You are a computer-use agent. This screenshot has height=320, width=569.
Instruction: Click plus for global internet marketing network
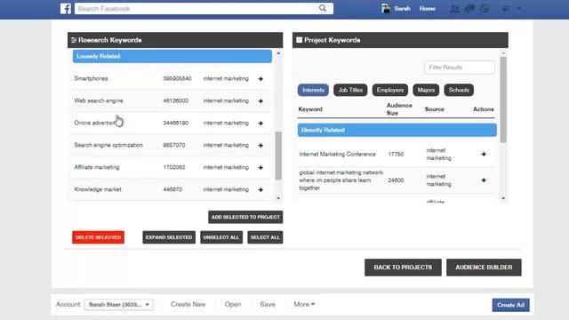tap(484, 180)
